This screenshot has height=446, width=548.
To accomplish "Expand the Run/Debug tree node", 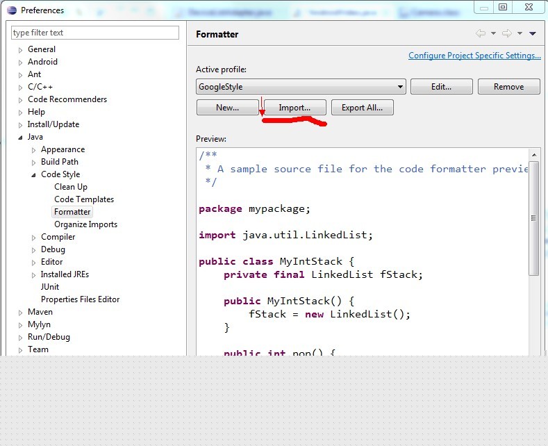I will (20, 338).
